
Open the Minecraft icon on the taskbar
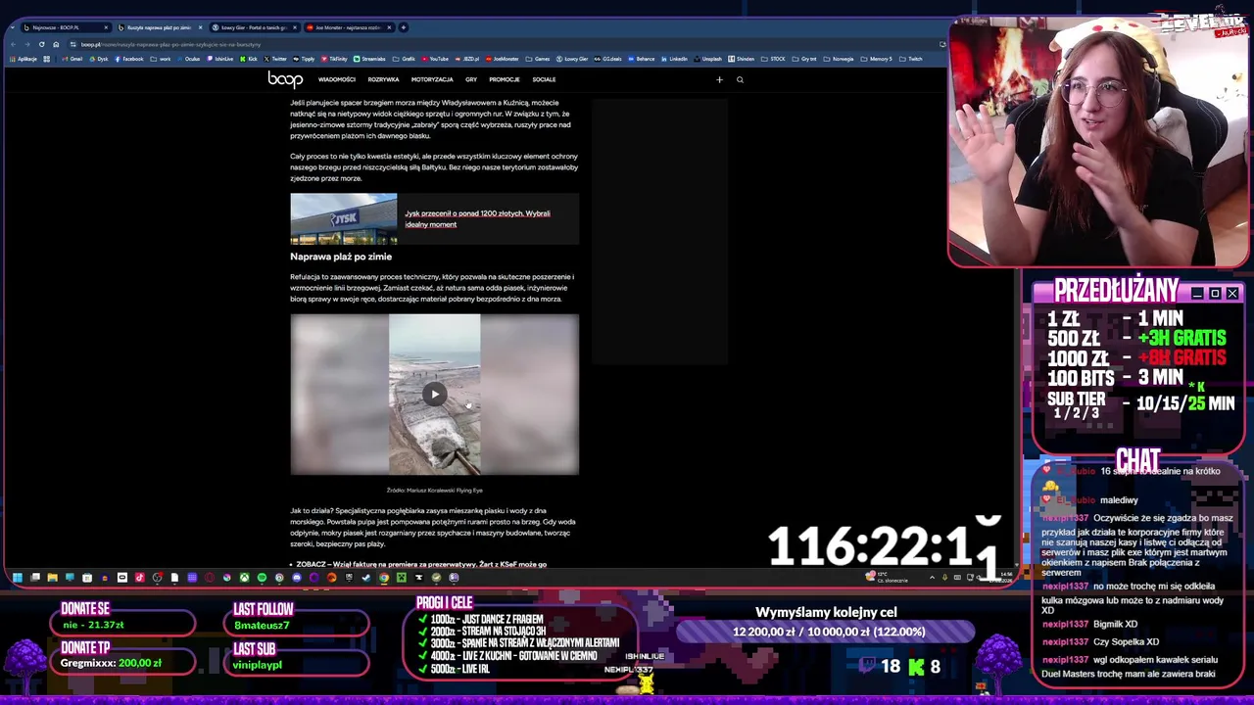401,578
